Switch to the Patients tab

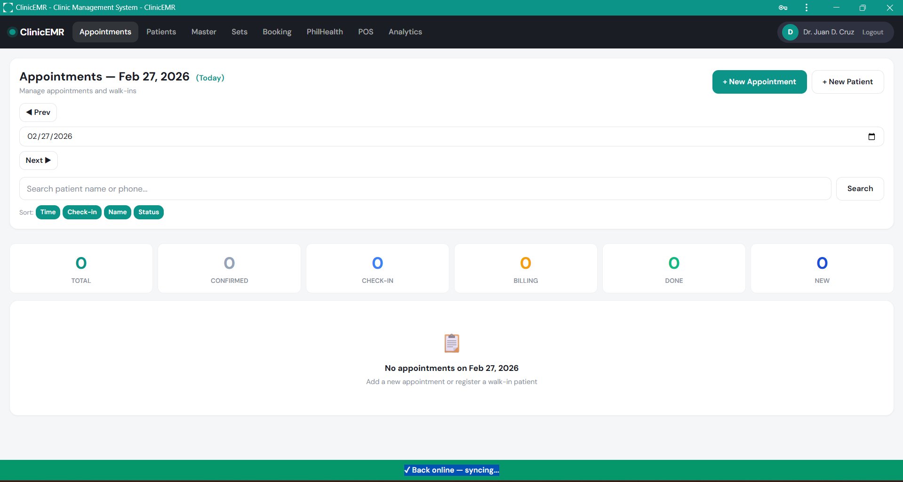161,32
